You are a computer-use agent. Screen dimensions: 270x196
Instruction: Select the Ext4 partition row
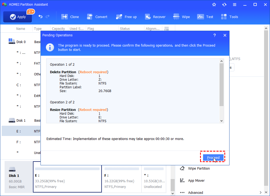point(21,96)
